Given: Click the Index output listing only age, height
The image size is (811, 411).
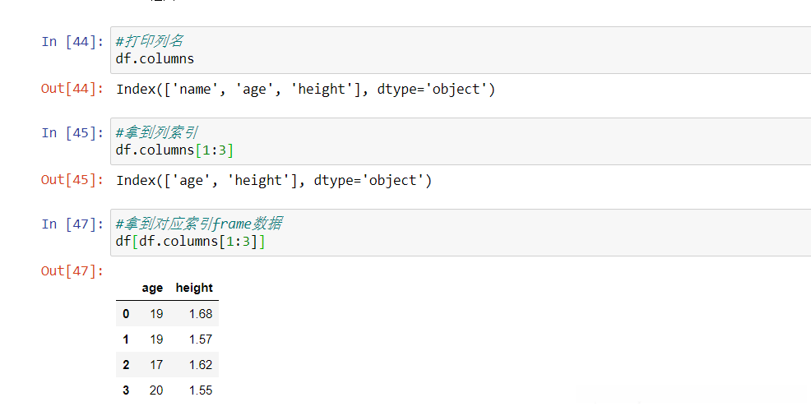Looking at the screenshot, I should point(274,181).
